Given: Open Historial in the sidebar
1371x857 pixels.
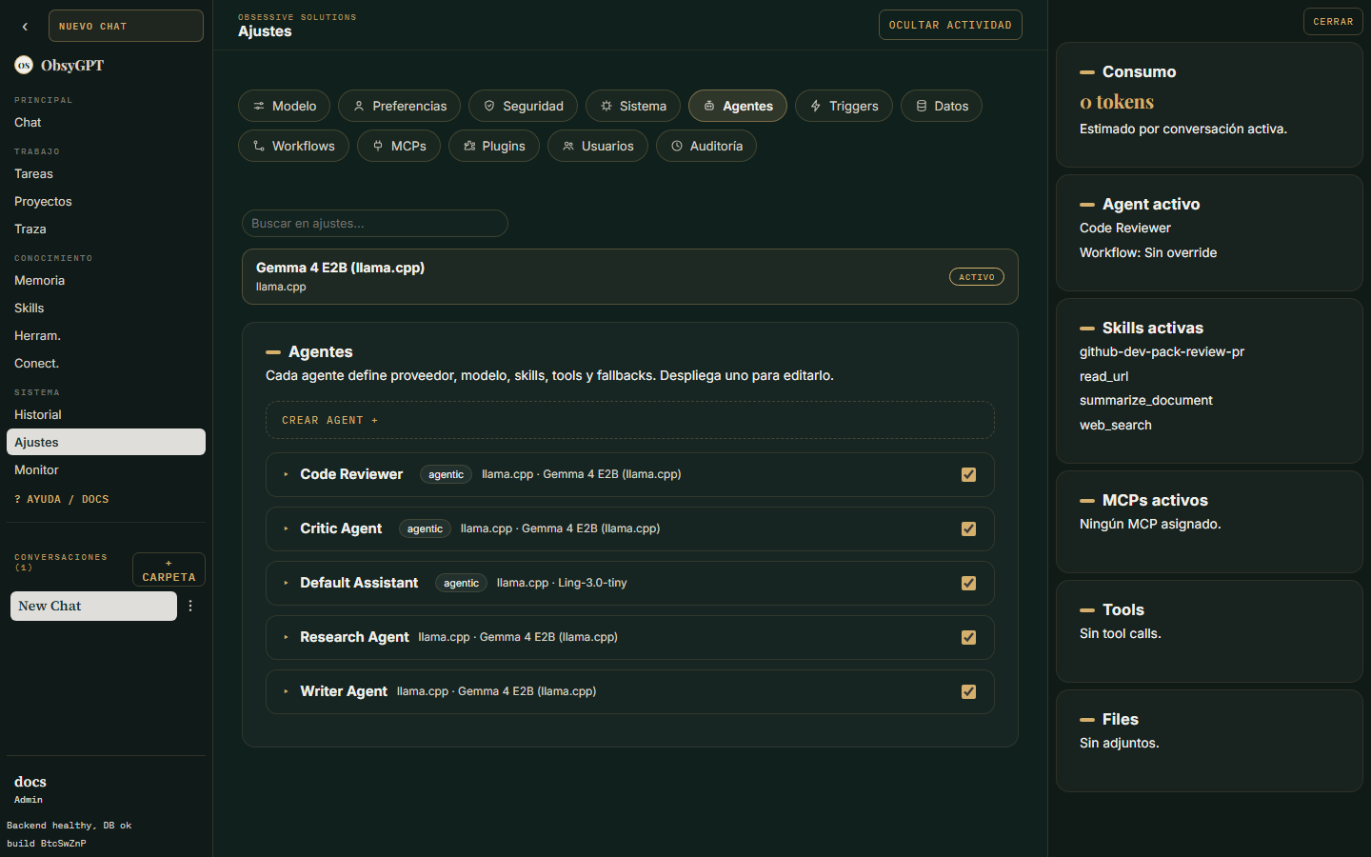Looking at the screenshot, I should click(106, 415).
